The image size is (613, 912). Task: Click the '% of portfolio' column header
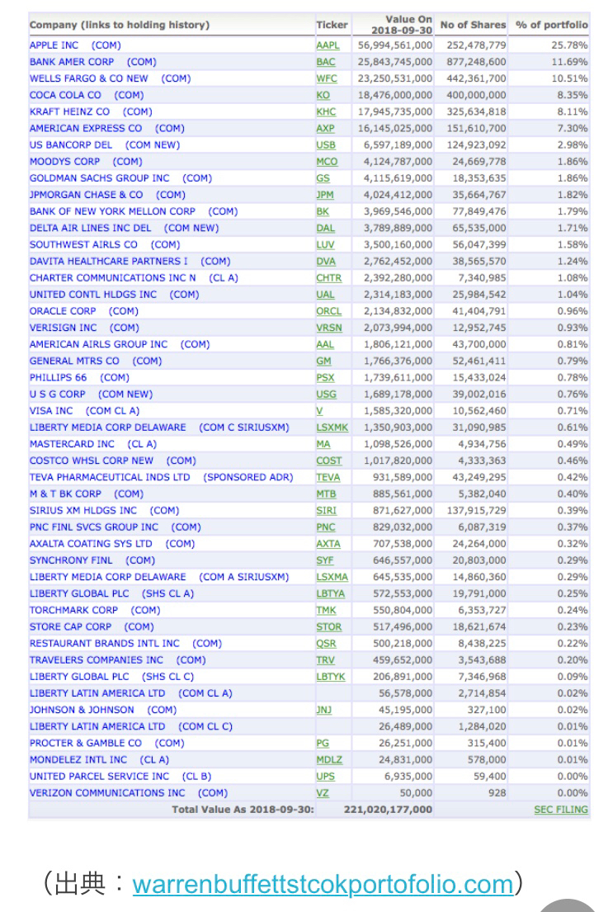pyautogui.click(x=552, y=25)
